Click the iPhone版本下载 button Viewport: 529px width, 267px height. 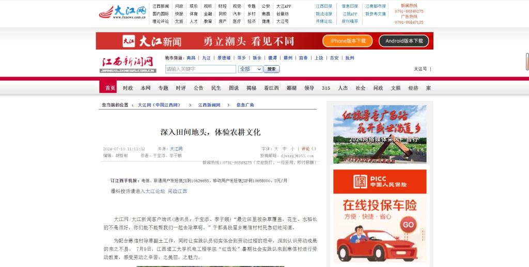348,41
